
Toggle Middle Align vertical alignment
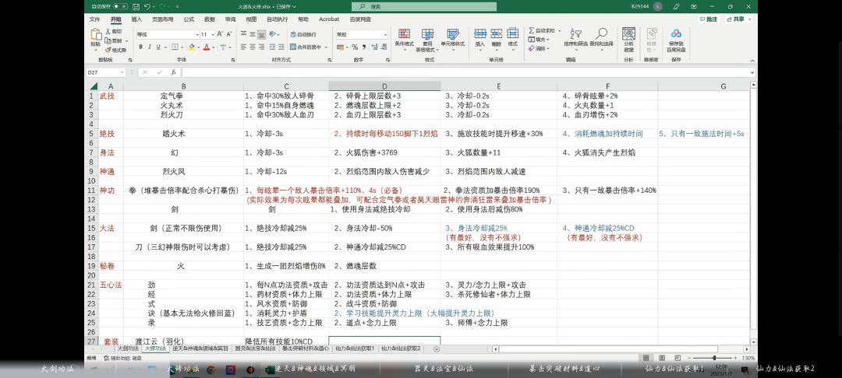point(253,33)
